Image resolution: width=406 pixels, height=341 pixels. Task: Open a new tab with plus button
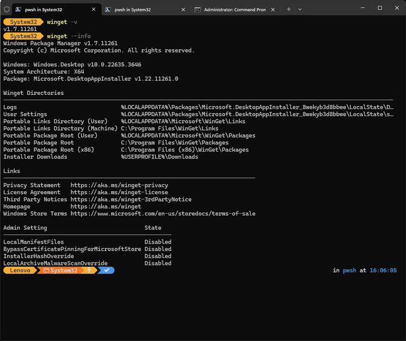coord(289,9)
